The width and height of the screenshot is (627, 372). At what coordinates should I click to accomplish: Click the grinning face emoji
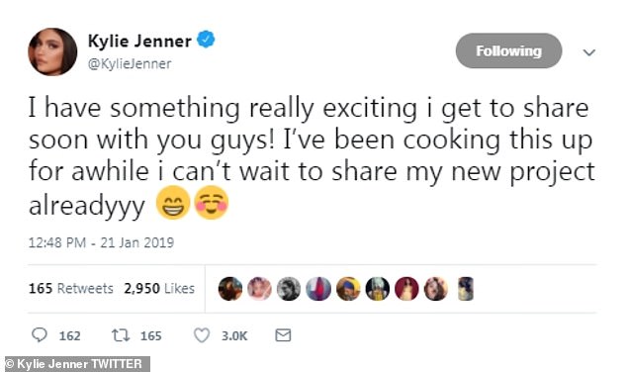pos(173,203)
